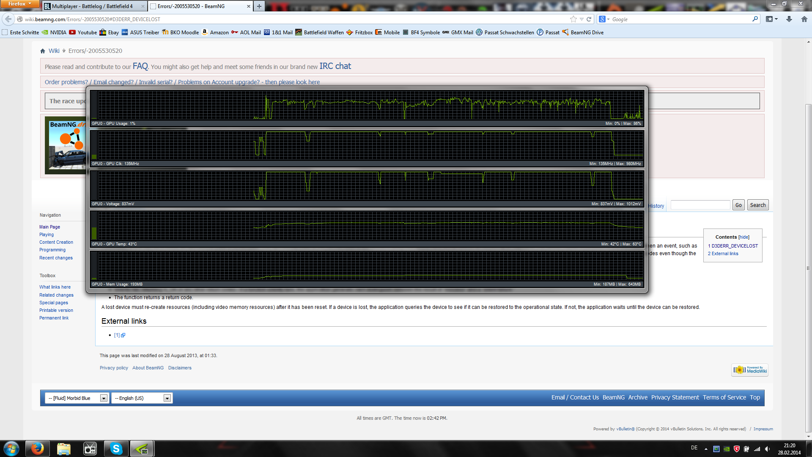
Task: Click inside the wiki search field
Action: click(x=700, y=205)
